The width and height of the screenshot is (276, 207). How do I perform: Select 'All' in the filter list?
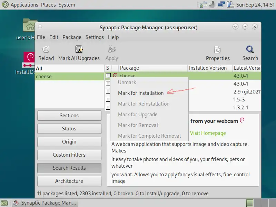69,68
